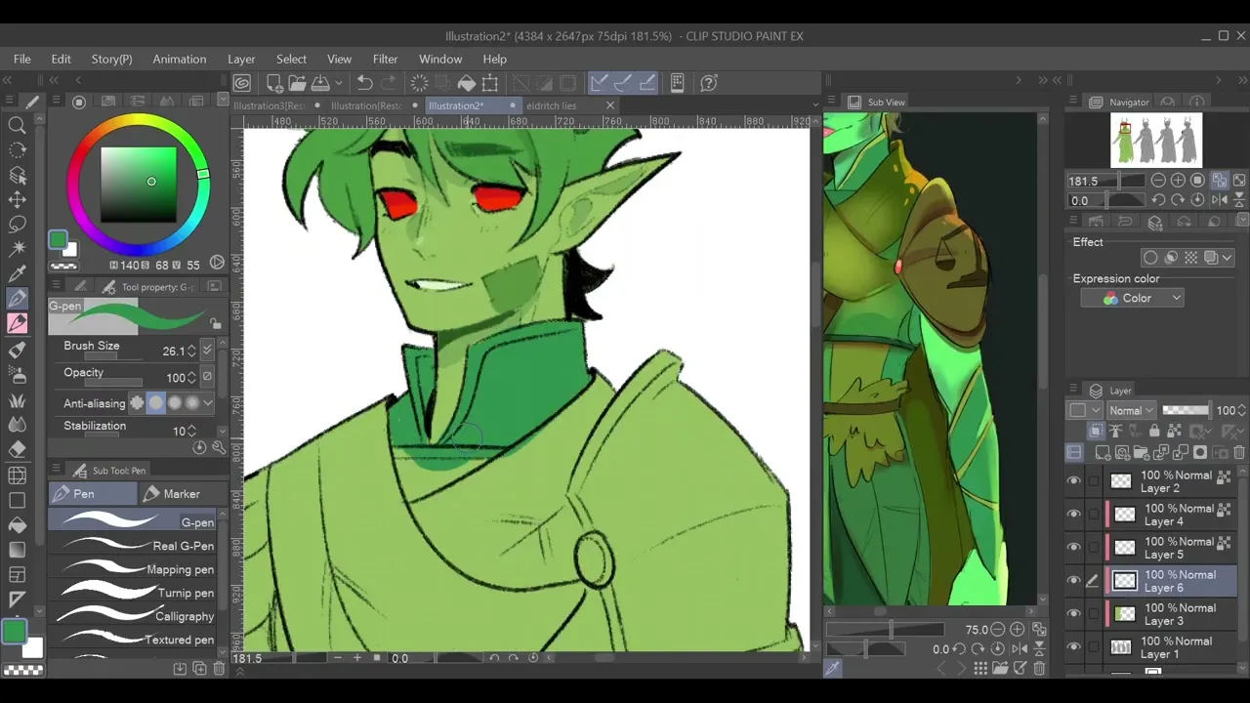Click the Undo arrow in command bar
This screenshot has height=703, width=1250.
point(364,83)
